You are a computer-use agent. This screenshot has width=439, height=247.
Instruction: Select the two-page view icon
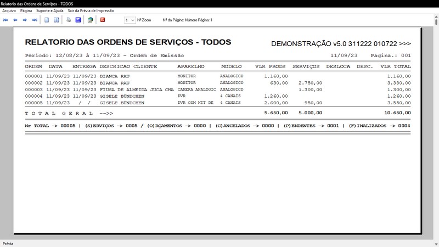(x=57, y=20)
